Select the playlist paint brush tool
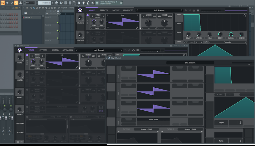This screenshot has width=255, height=146. (34, 8)
